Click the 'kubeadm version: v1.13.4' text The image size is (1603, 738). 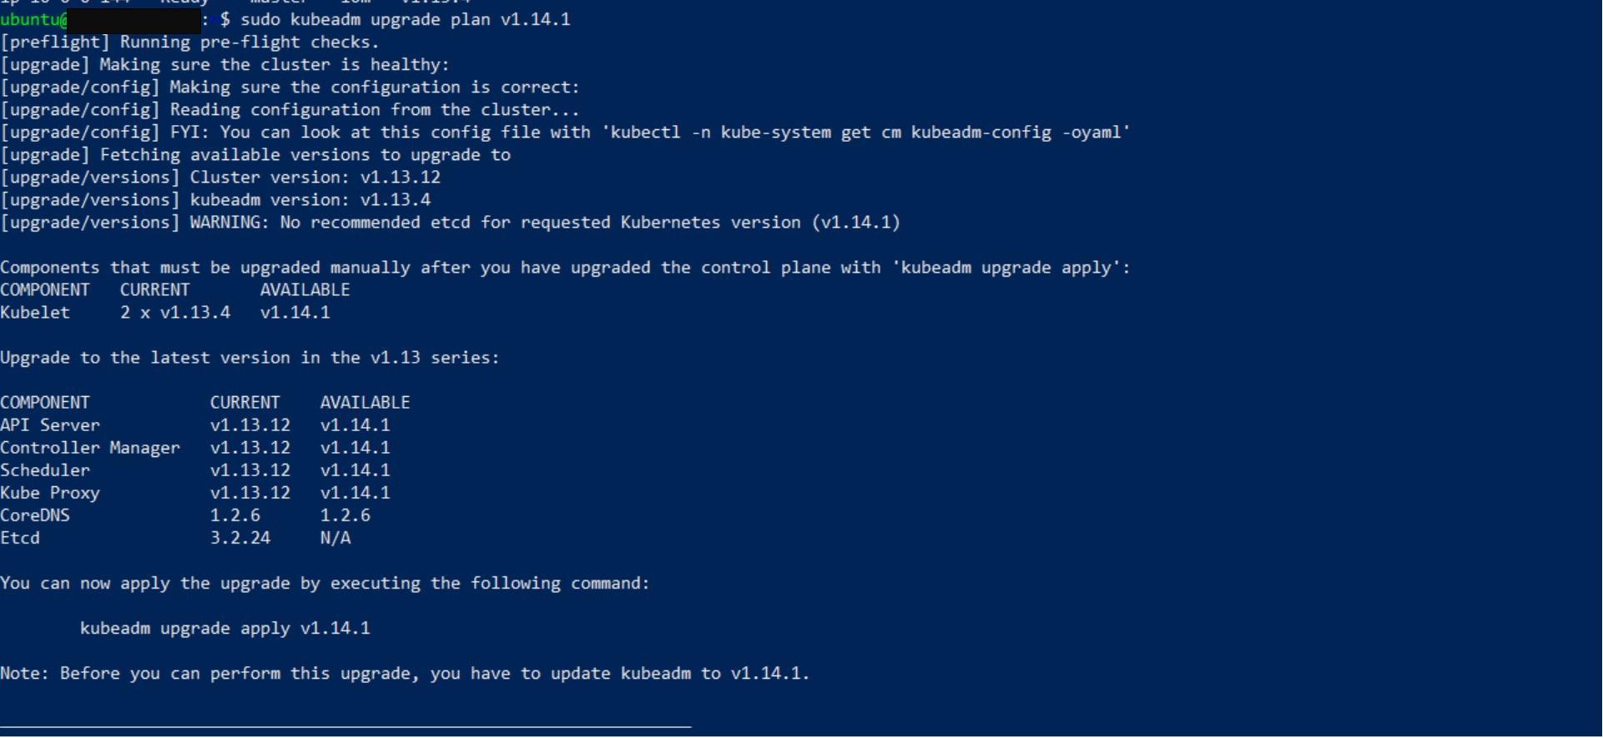(310, 199)
